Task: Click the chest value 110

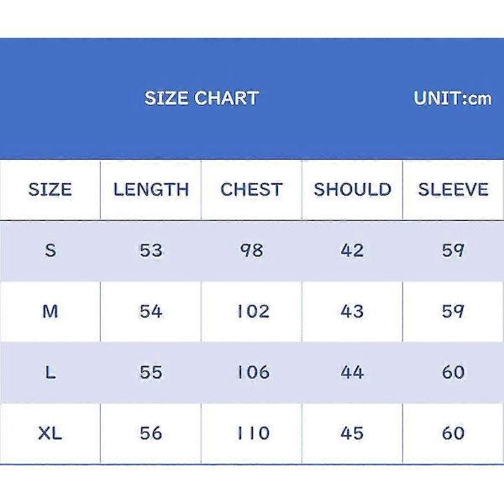Action: click(253, 433)
